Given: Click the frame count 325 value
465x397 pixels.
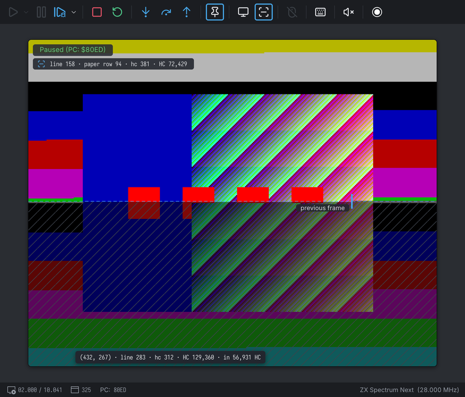Looking at the screenshot, I should [86, 390].
